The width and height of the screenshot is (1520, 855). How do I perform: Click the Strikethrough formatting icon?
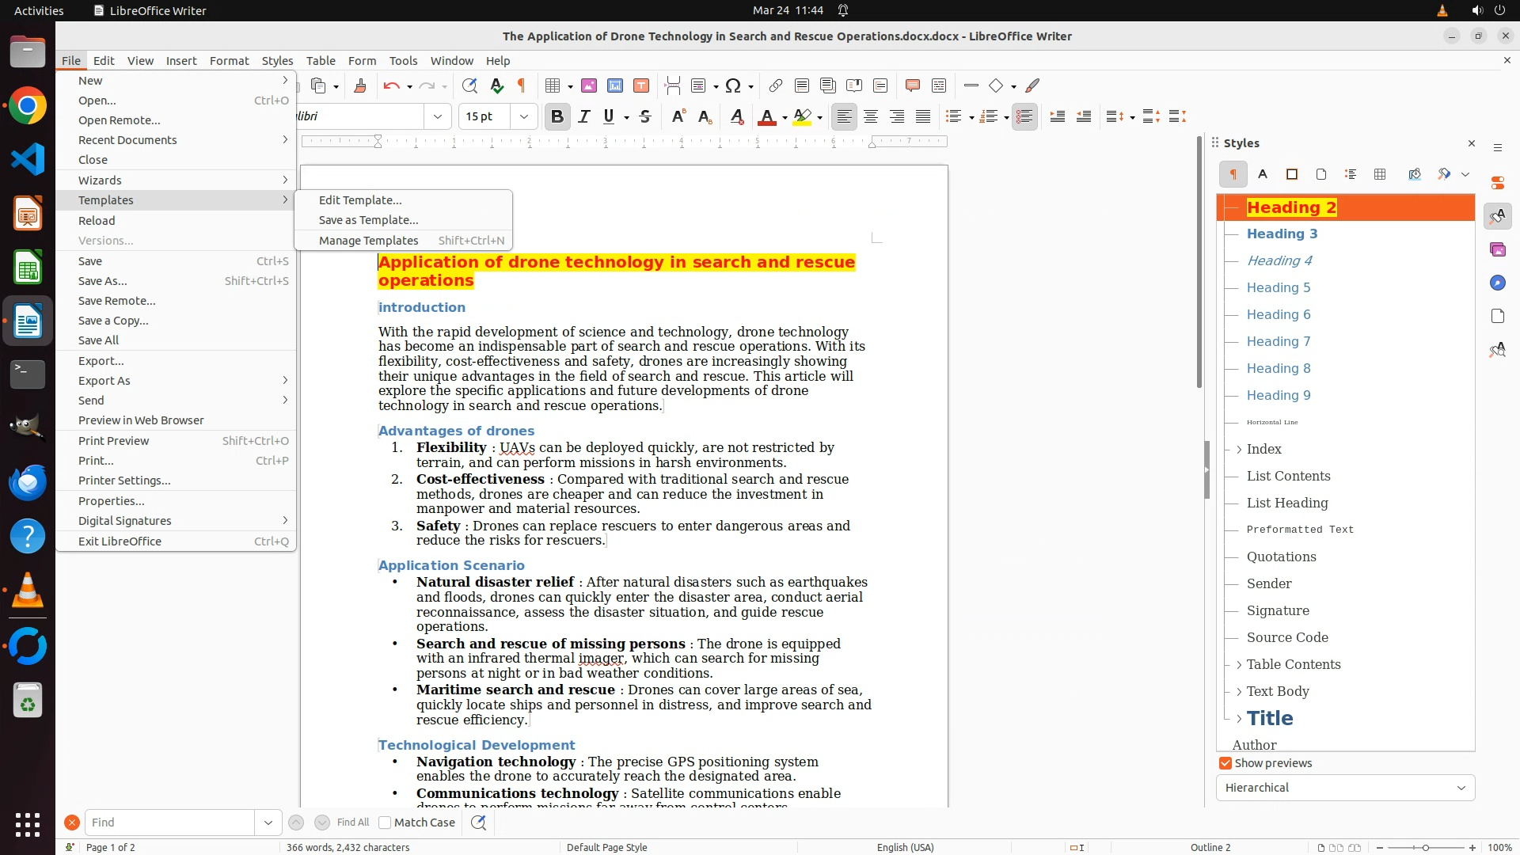click(x=645, y=117)
